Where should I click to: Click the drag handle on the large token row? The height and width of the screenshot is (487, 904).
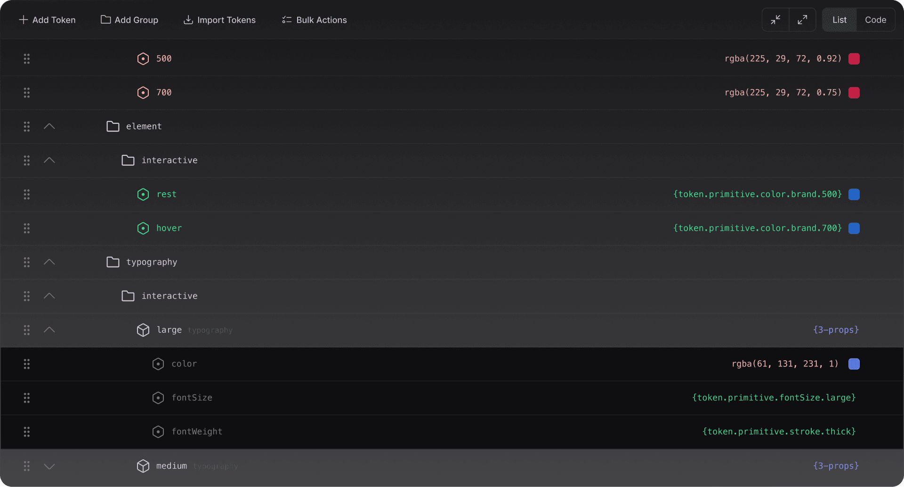pos(27,330)
